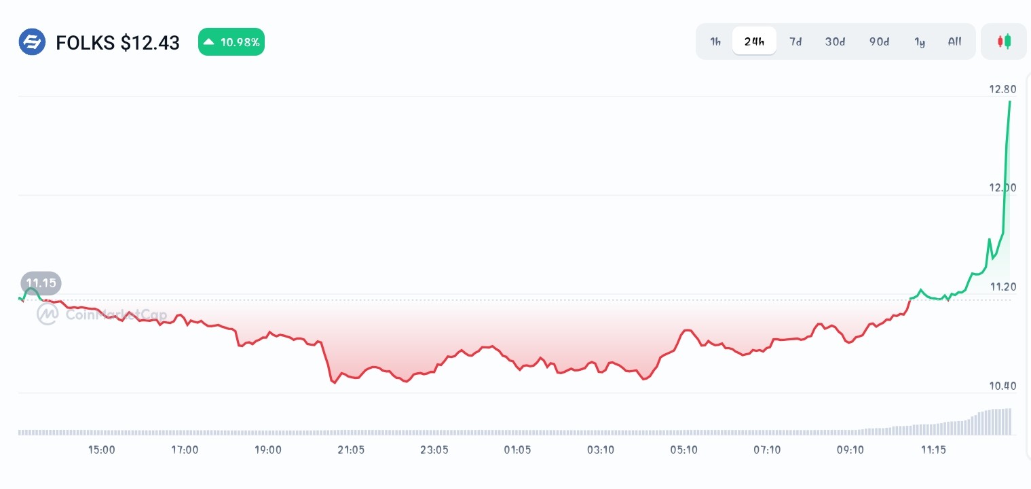Click the 10.40 y-axis label
Screen dimensions: 1031x489
[1002, 386]
